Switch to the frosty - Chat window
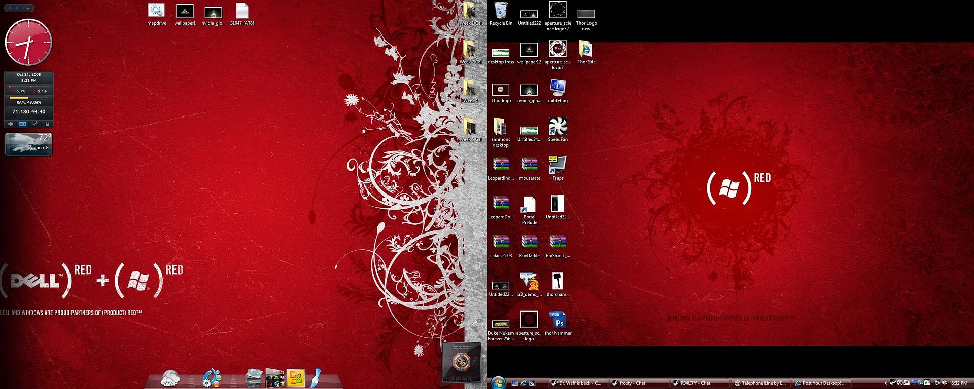The height and width of the screenshot is (389, 974). (x=639, y=383)
